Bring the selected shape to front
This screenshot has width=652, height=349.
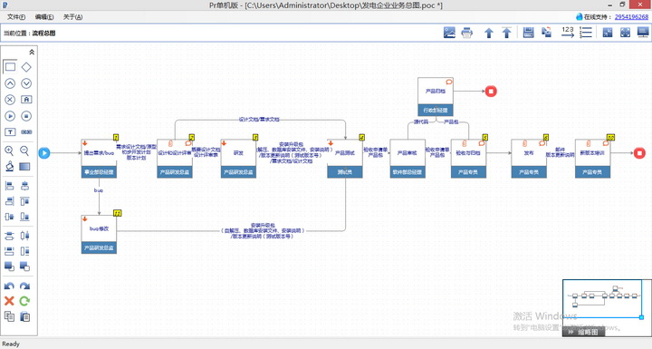point(9,267)
